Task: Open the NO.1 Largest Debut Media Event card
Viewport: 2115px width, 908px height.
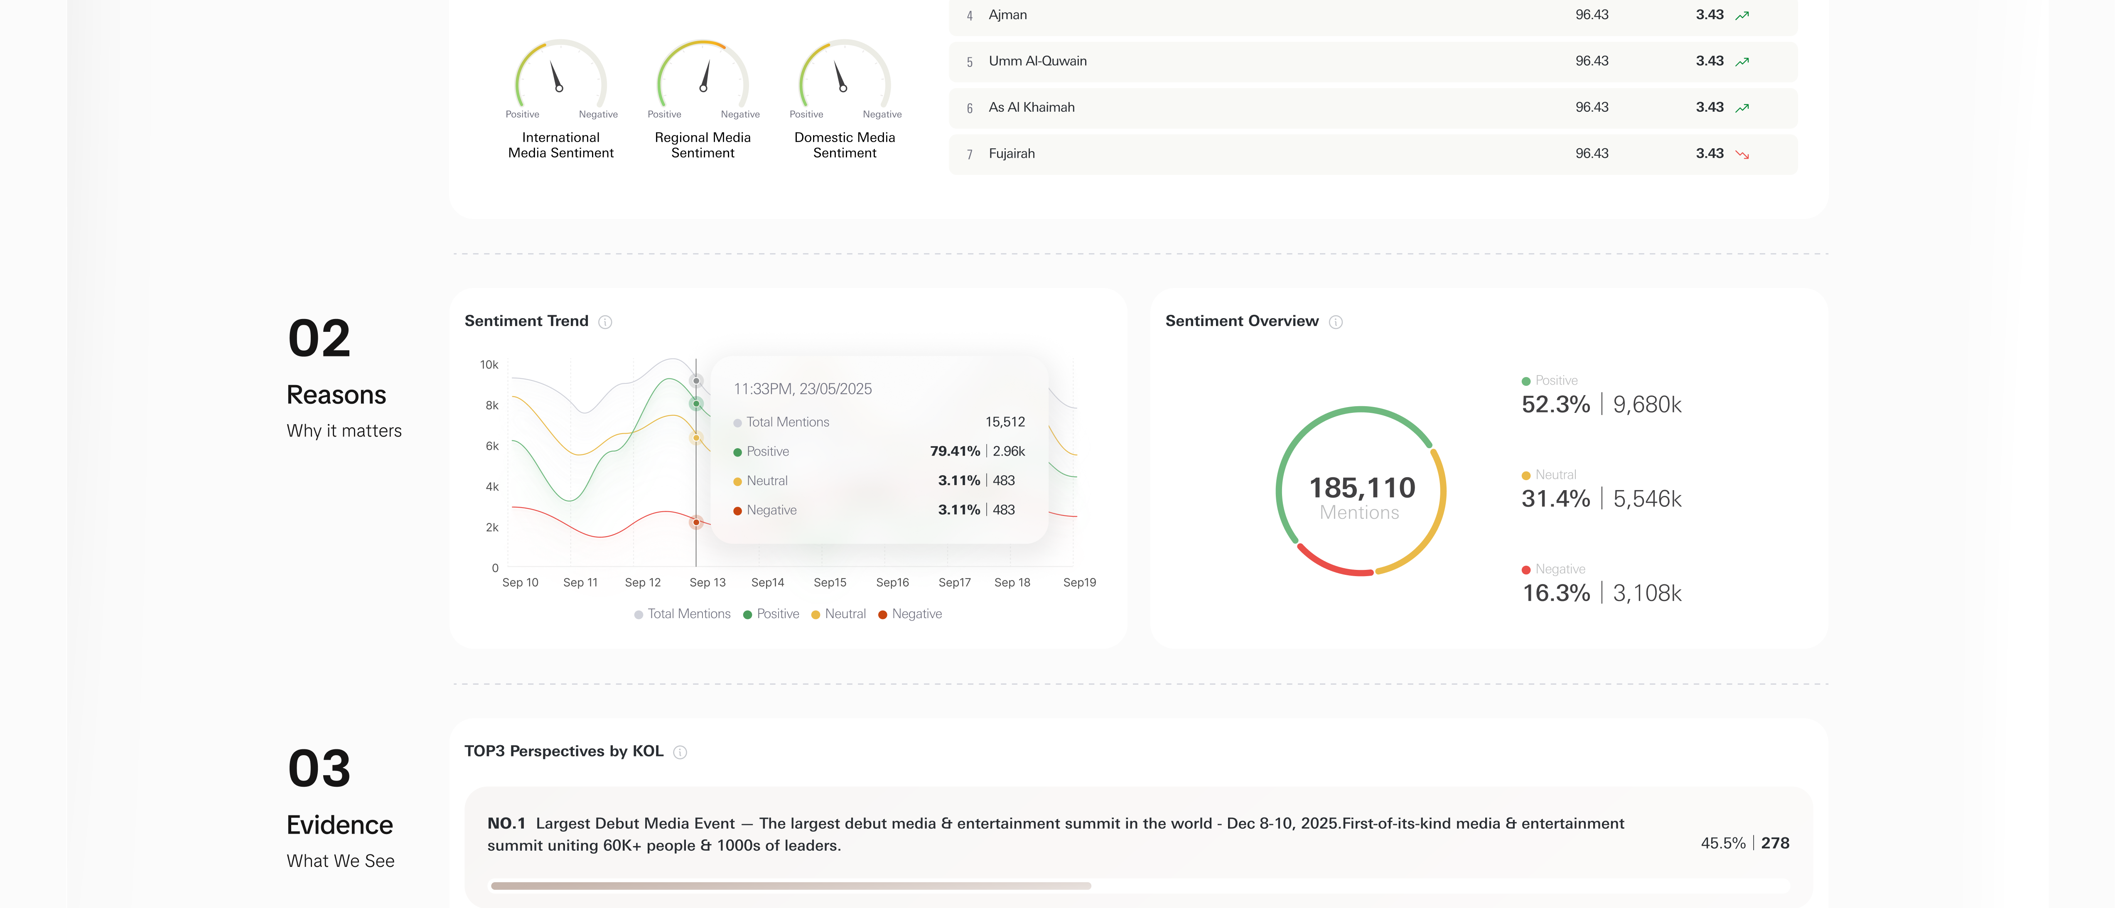Action: coord(1138,847)
